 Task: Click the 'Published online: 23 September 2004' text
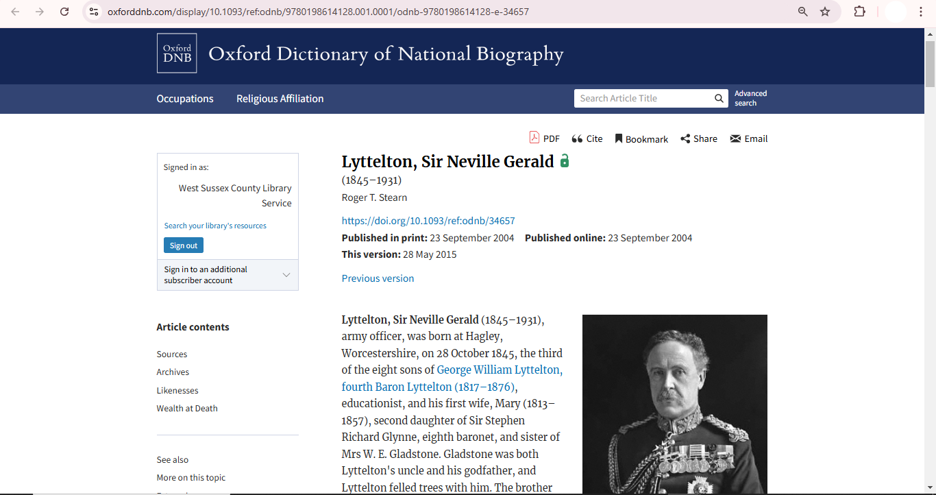pyautogui.click(x=608, y=238)
